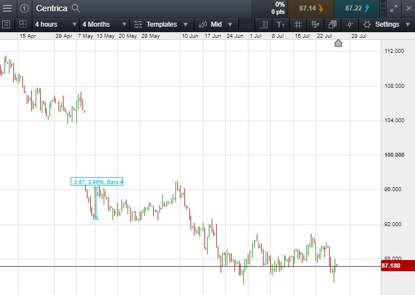Expand the chart to full screen
This screenshot has width=415, height=295.
[394, 8]
